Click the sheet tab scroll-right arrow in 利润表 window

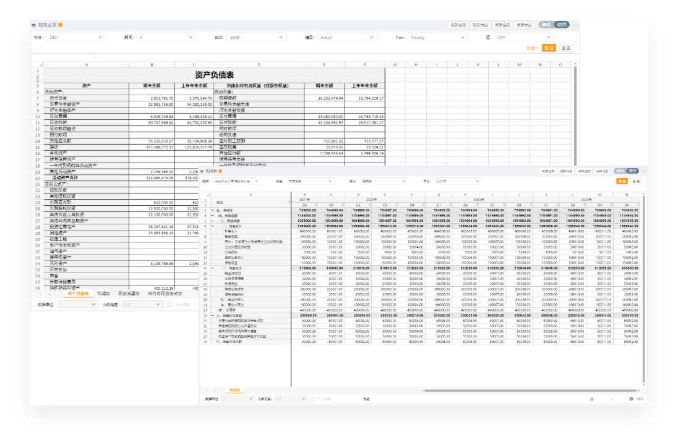click(215, 390)
